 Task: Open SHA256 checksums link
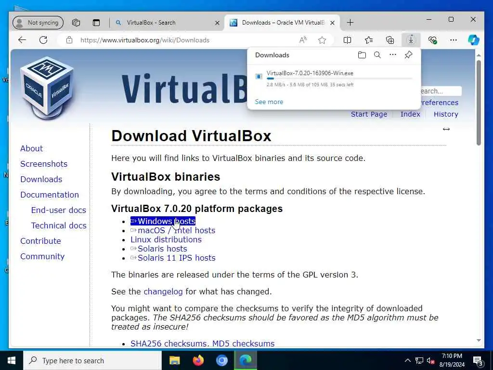tap(168, 344)
